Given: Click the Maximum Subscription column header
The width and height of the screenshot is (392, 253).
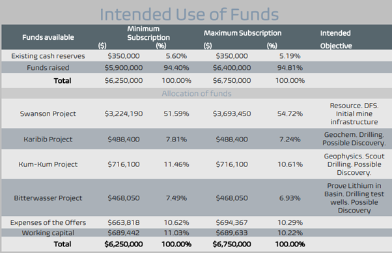Looking at the screenshot, I should (x=242, y=33).
